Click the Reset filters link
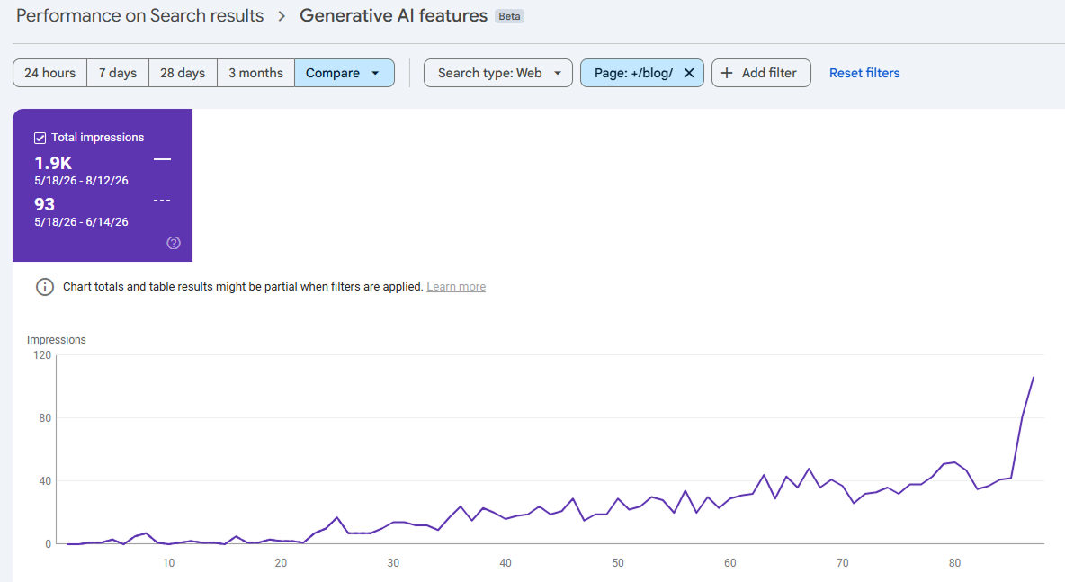The width and height of the screenshot is (1065, 582). pos(864,73)
